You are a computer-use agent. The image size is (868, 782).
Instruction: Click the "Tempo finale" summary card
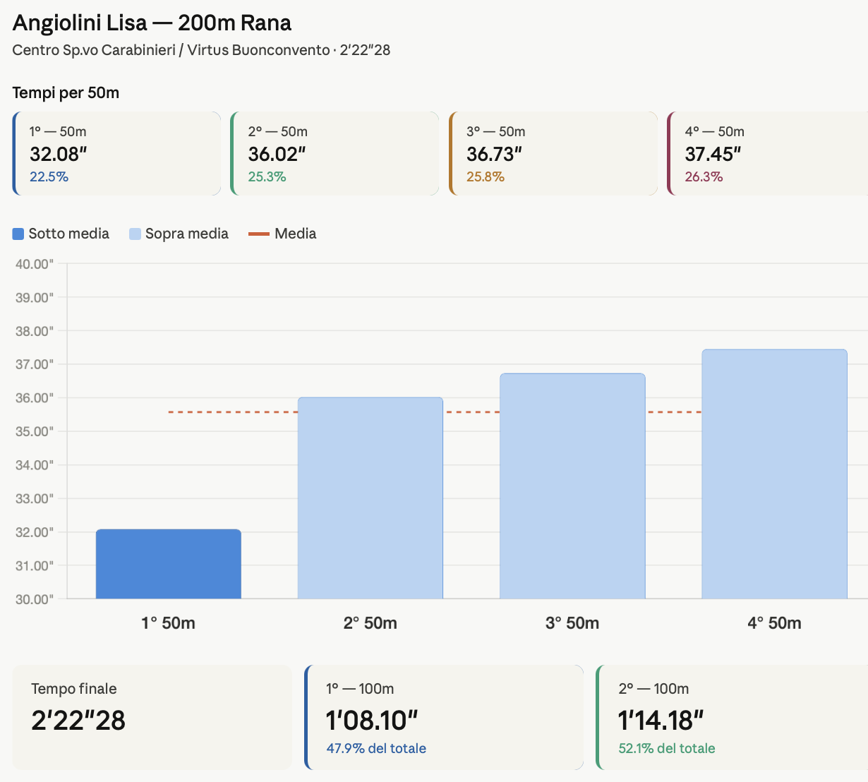(152, 717)
